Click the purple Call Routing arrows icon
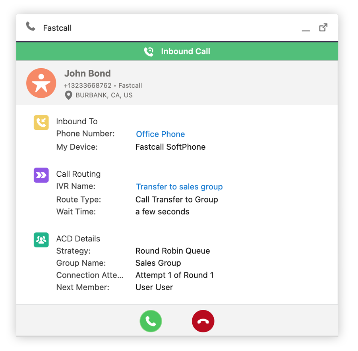The width and height of the screenshot is (358, 351). click(41, 174)
